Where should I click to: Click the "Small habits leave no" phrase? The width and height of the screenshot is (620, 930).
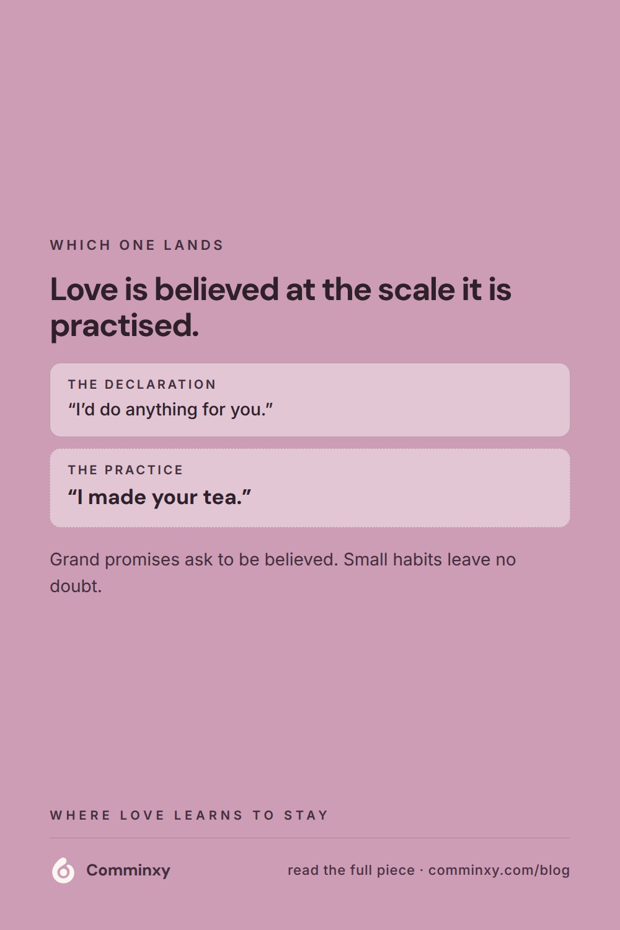(430, 559)
